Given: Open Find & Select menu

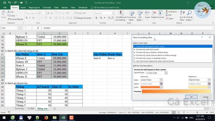Looking at the screenshot, I should click(x=189, y=16).
